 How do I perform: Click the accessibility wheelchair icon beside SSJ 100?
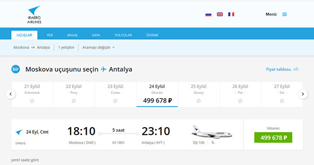pos(213,142)
